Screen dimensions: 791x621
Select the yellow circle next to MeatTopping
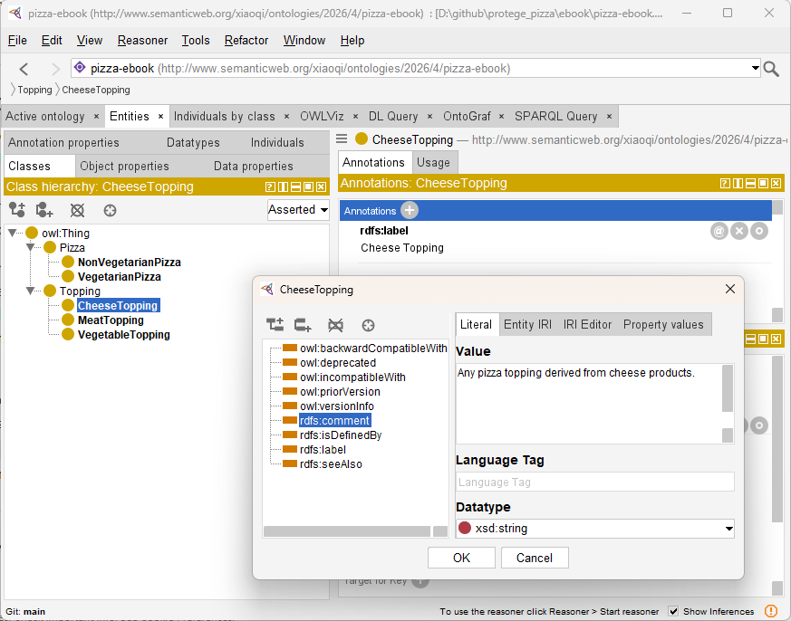(68, 320)
